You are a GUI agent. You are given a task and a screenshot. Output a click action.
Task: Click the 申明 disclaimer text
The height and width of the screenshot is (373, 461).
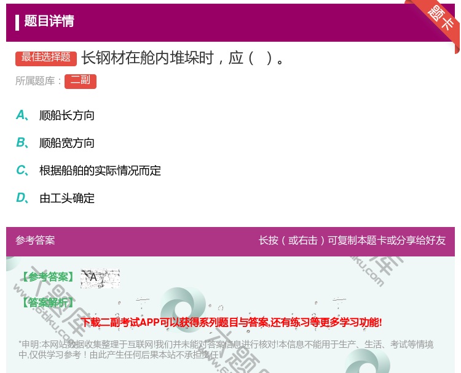click(x=226, y=350)
